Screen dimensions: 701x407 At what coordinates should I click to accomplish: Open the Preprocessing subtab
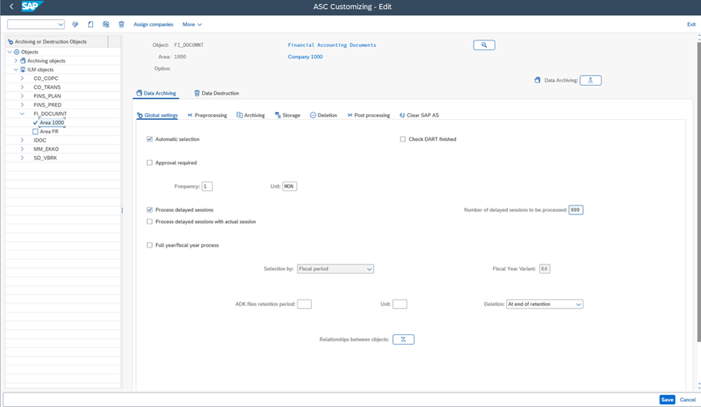pyautogui.click(x=207, y=116)
